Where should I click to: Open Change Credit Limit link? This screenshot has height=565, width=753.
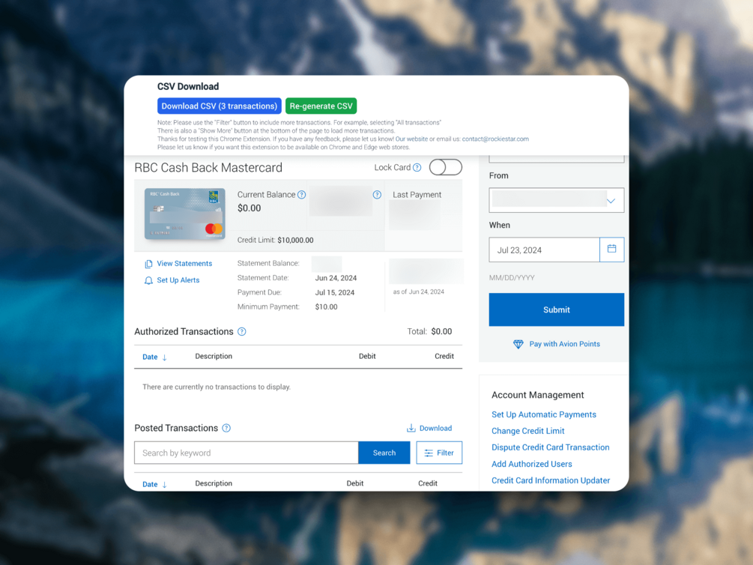(527, 431)
